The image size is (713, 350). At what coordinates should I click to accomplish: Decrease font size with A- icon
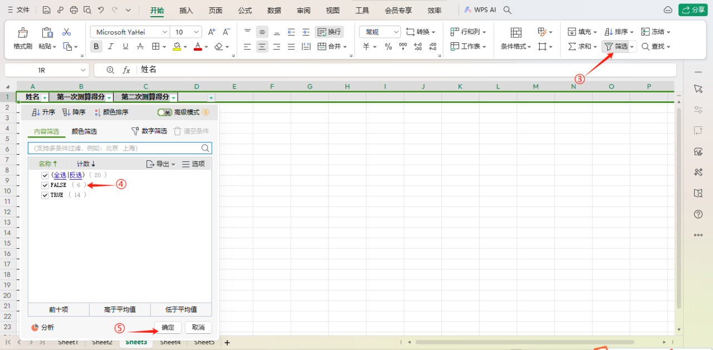point(227,32)
